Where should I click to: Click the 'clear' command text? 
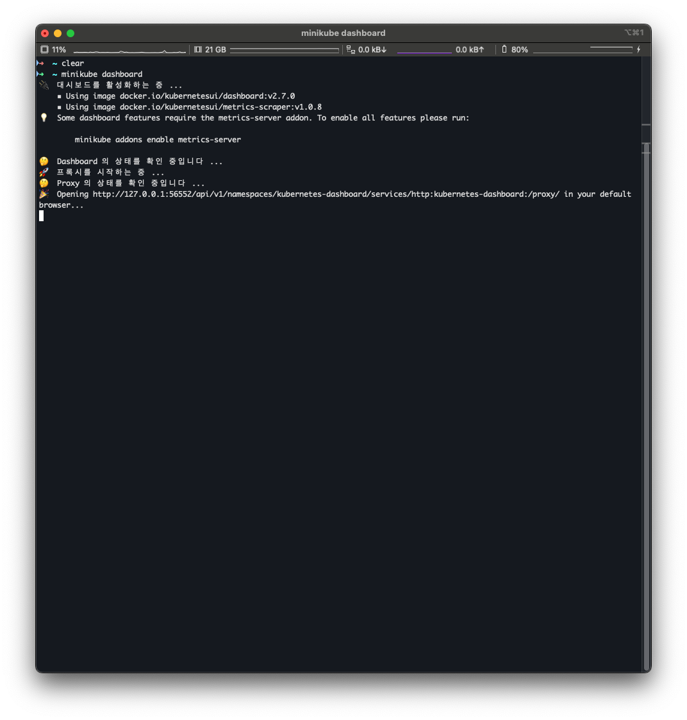coord(72,63)
